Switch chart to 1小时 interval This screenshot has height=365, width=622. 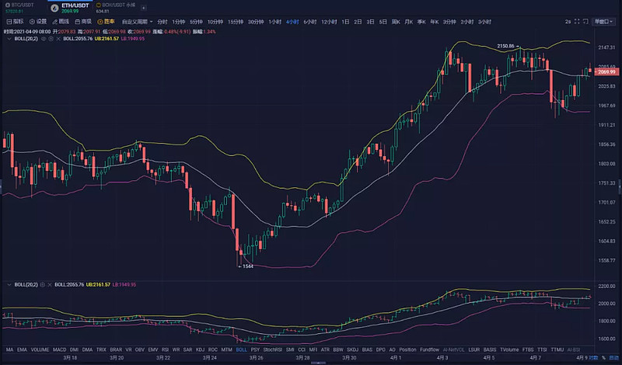pos(275,22)
